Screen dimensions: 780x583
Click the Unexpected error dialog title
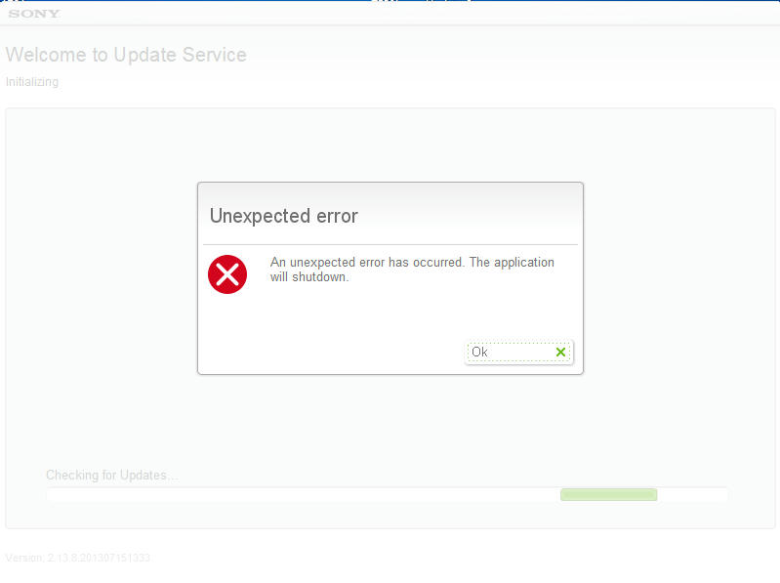[283, 216]
